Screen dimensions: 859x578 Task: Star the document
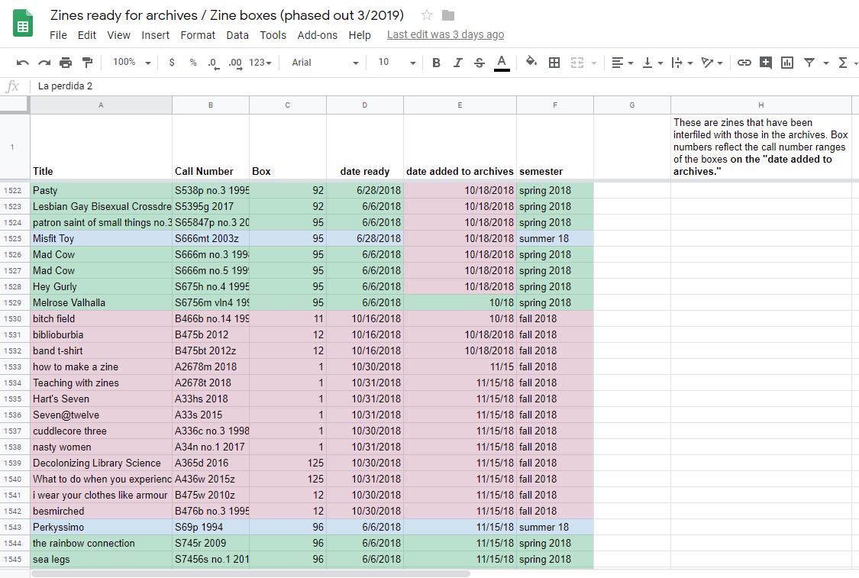[427, 15]
